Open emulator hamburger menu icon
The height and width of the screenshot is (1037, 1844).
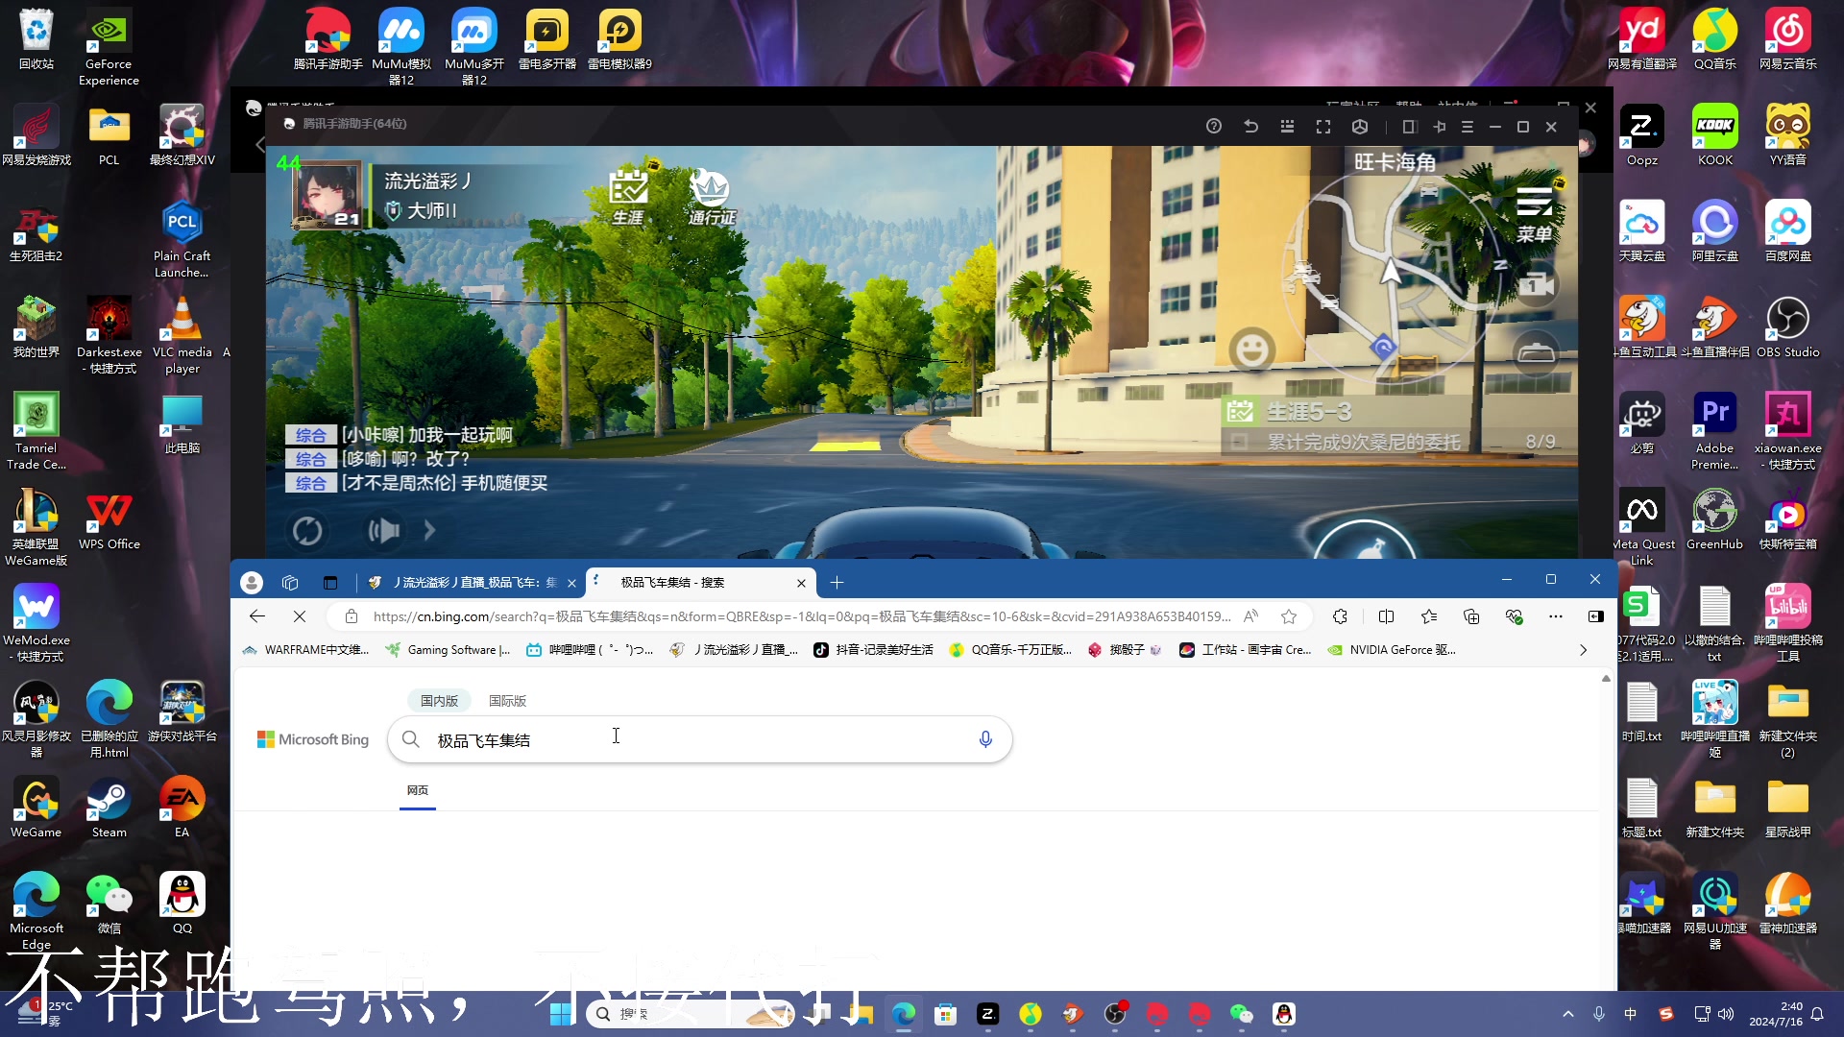1468,126
